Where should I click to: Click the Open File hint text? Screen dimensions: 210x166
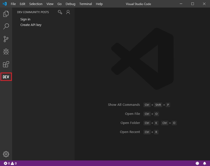[x=133, y=114]
